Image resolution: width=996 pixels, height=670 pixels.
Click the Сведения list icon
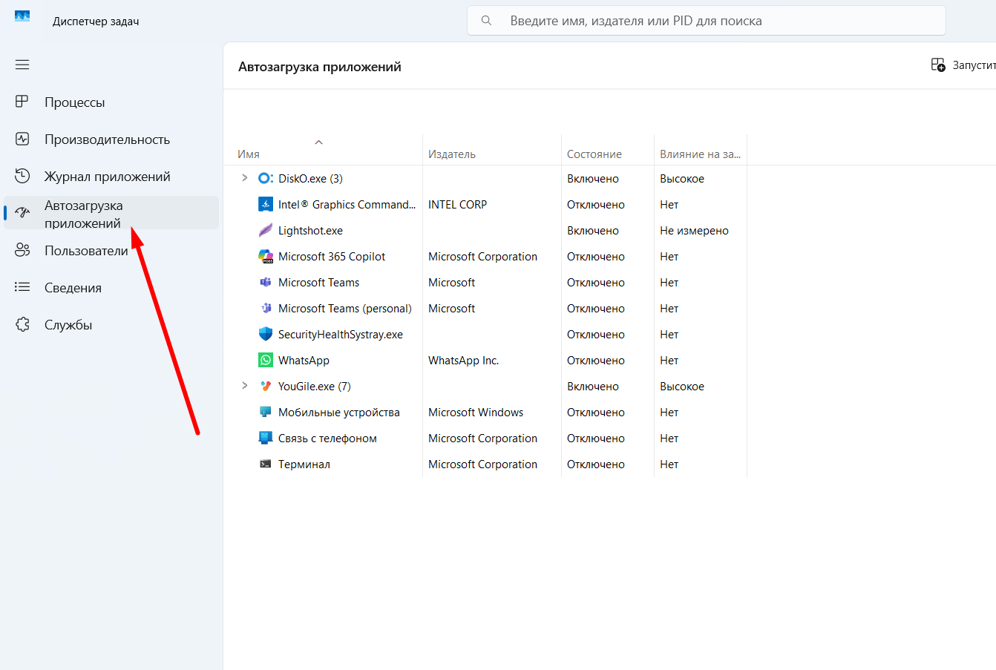pos(22,287)
